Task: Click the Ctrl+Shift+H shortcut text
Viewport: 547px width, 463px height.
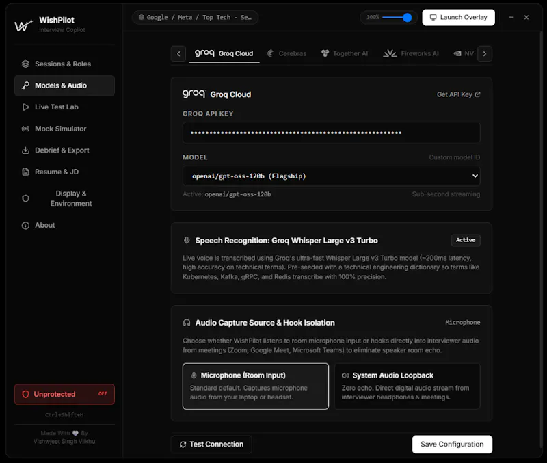Action: (64, 415)
